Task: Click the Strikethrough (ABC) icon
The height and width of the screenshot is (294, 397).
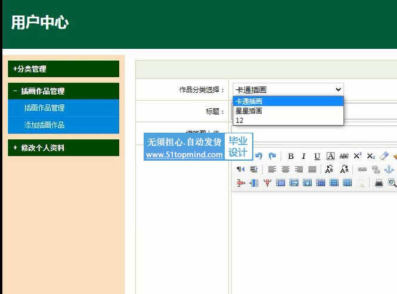Action: [344, 156]
